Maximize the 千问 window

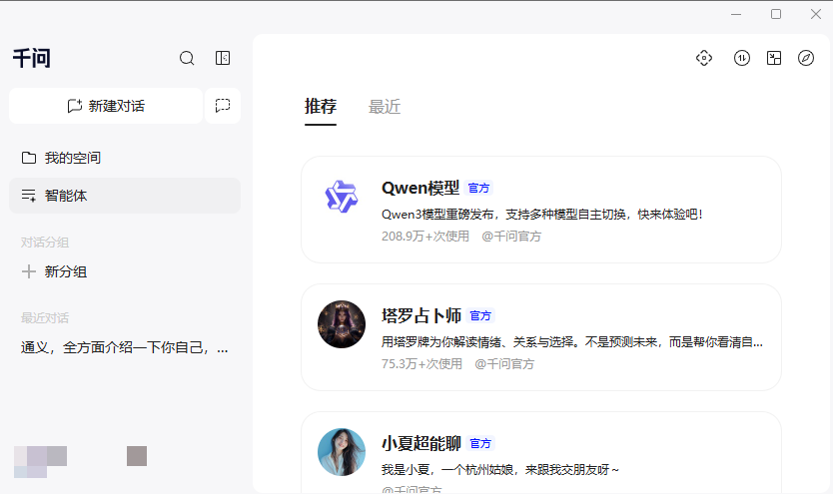[776, 14]
